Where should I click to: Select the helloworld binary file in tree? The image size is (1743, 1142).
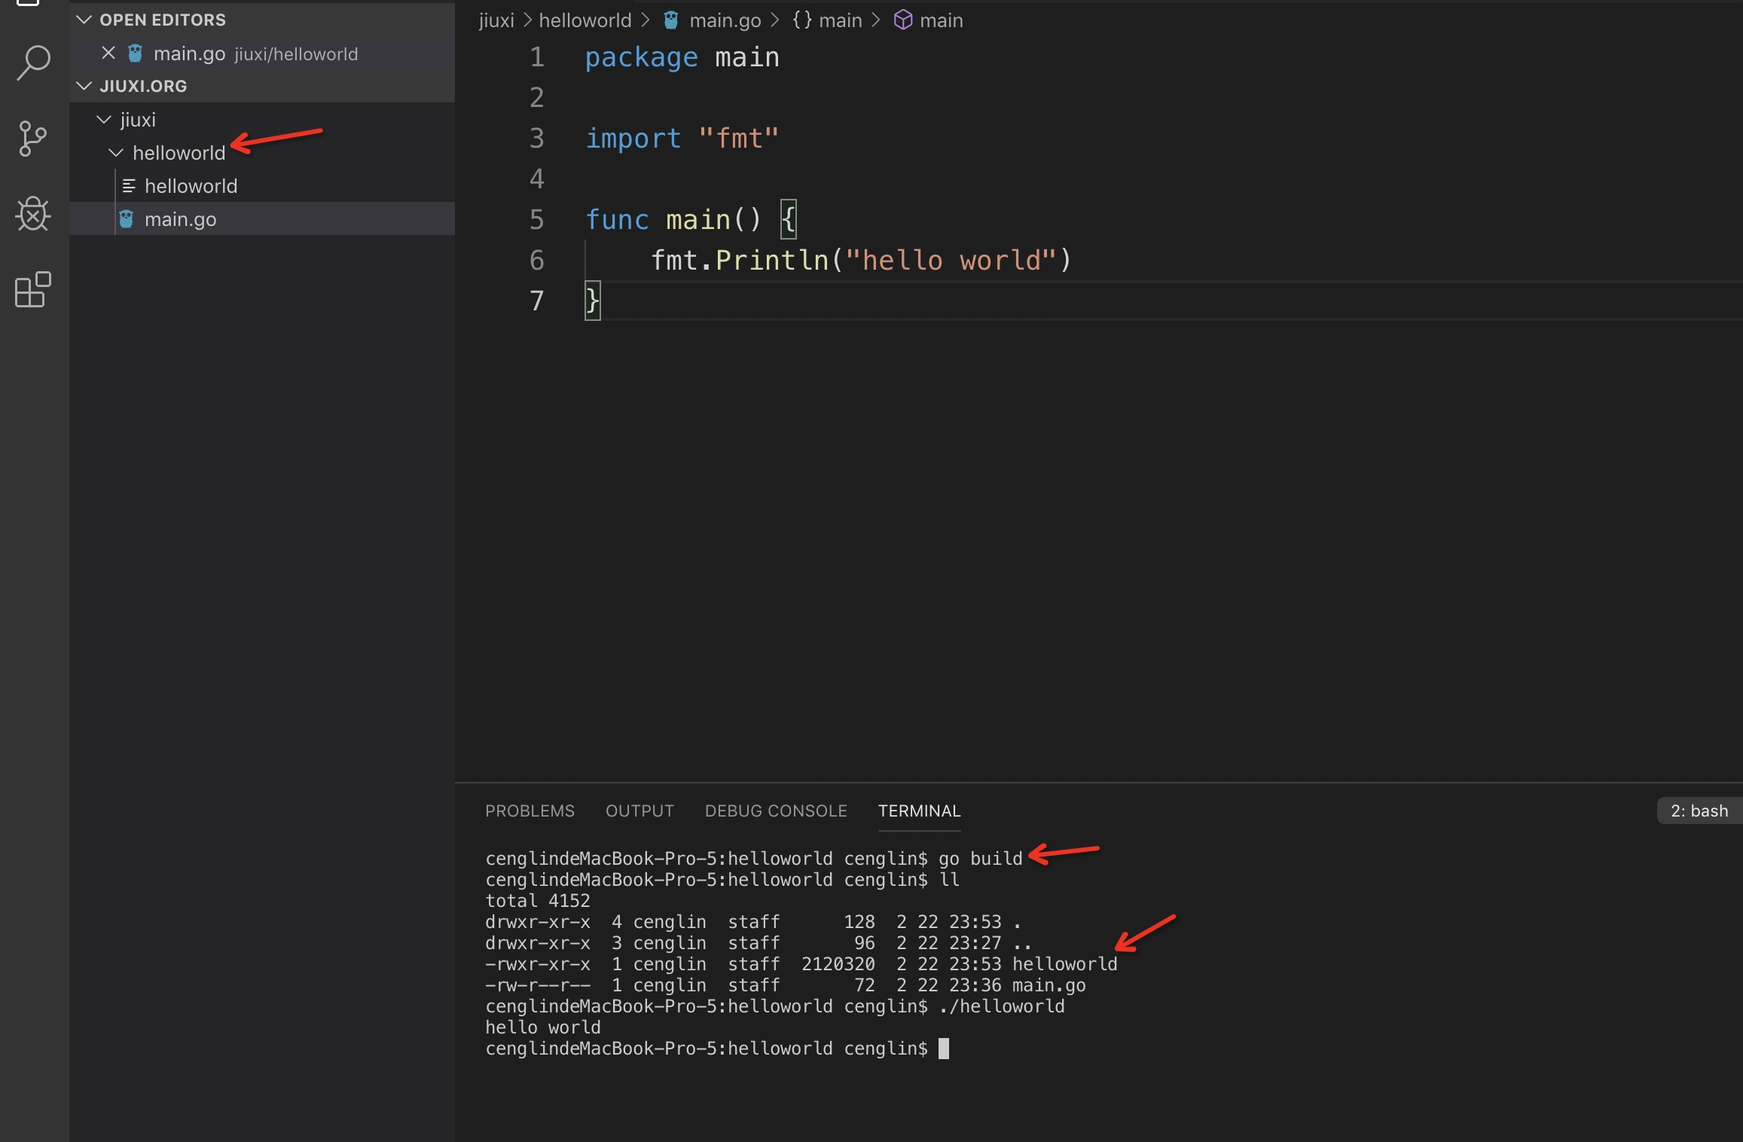coord(262,186)
